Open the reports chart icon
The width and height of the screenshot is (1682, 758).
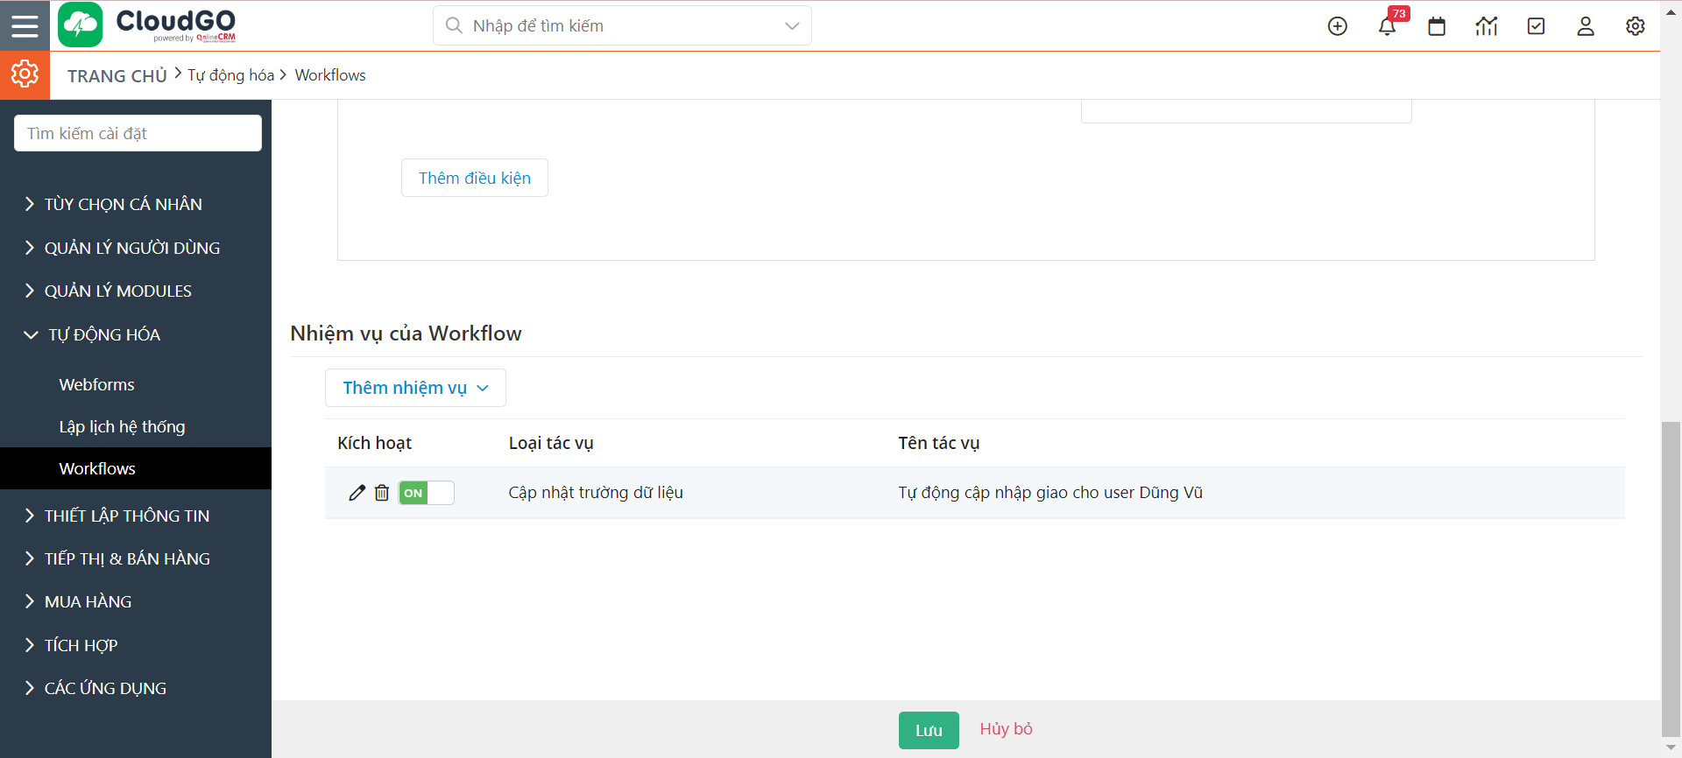[x=1486, y=26]
